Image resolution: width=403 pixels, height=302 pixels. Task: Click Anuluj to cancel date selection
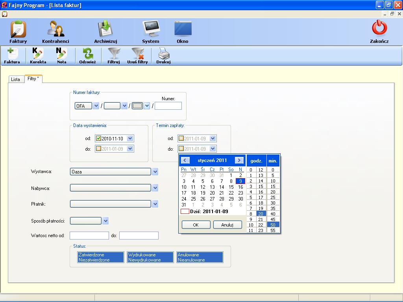[x=227, y=225]
